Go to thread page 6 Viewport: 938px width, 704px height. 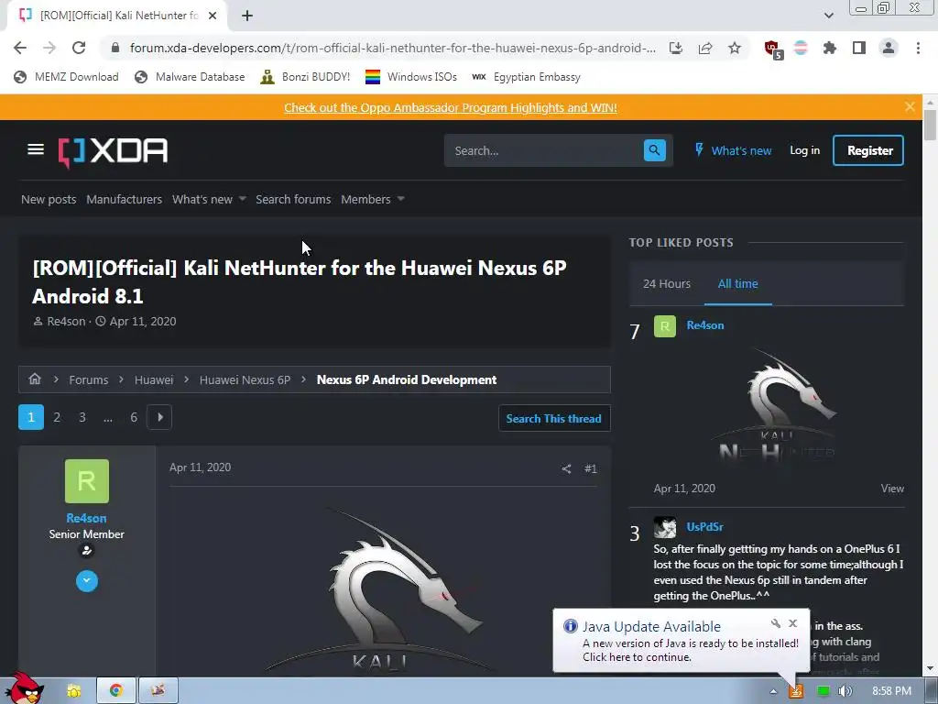click(134, 417)
